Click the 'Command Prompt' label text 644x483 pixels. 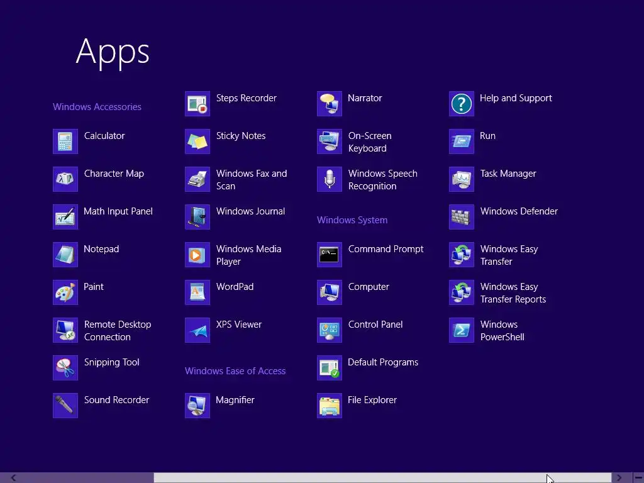pos(386,250)
